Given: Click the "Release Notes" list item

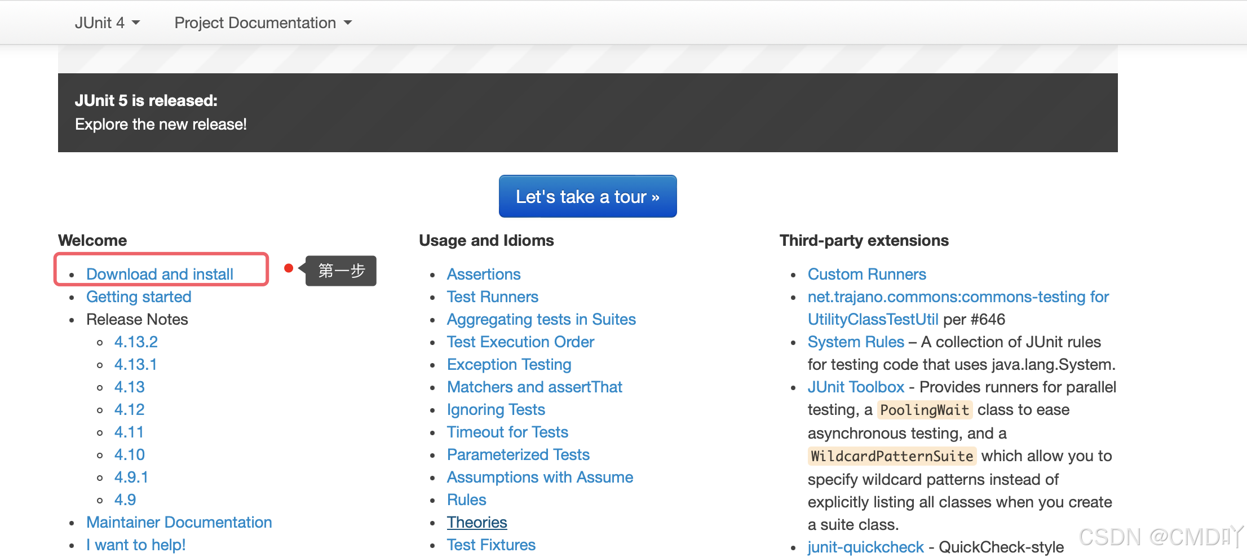Looking at the screenshot, I should tap(137, 319).
